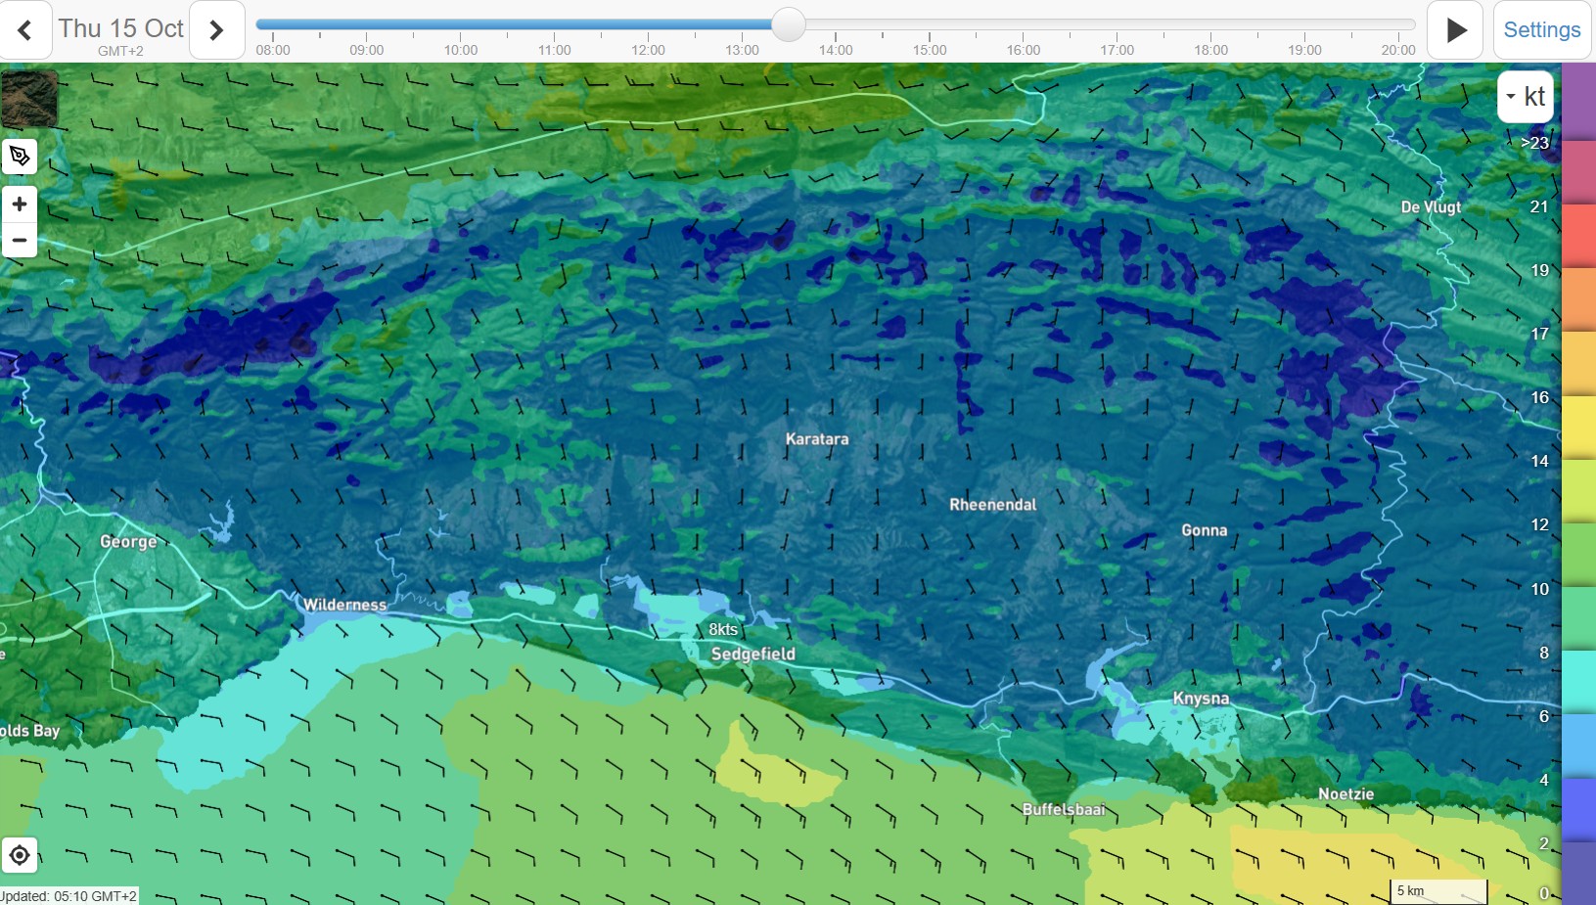The image size is (1596, 905).
Task: Click the timeline slider handle
Action: pyautogui.click(x=788, y=24)
